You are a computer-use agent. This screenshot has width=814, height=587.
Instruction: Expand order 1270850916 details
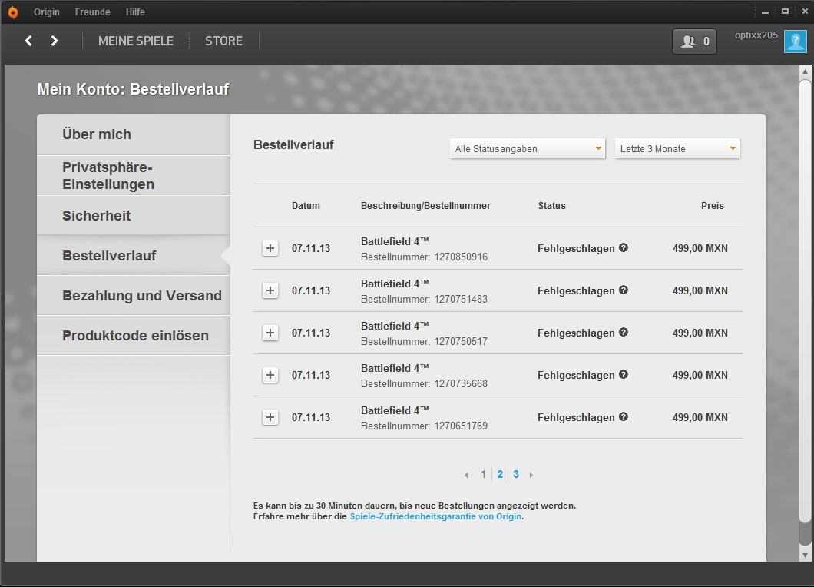(x=270, y=248)
